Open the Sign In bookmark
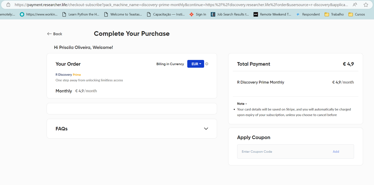 [198, 14]
